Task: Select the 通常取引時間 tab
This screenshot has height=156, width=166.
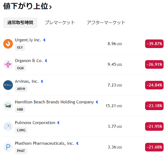Action: [20, 23]
